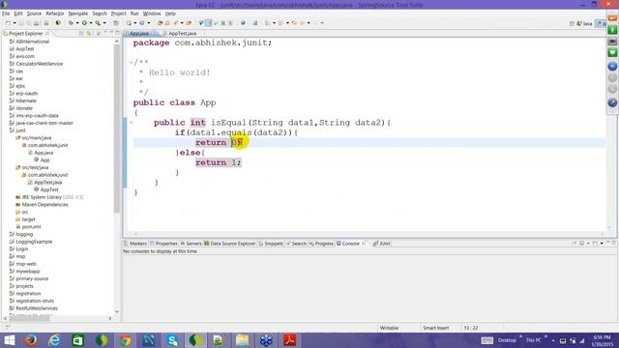Maximize the Project Explorer view

[x=117, y=33]
